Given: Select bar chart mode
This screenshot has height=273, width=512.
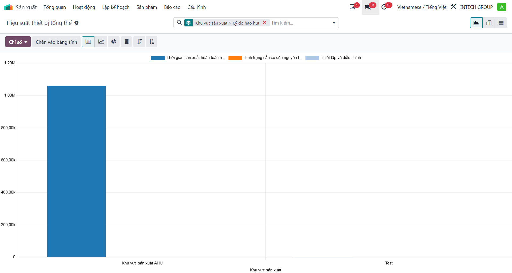Looking at the screenshot, I should 88,42.
